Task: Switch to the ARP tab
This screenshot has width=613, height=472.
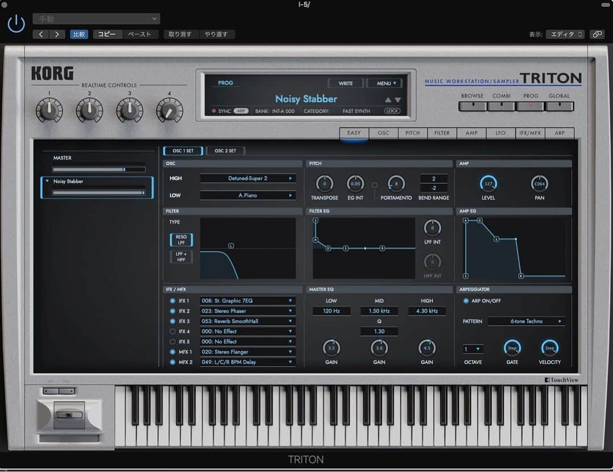Action: click(x=560, y=133)
